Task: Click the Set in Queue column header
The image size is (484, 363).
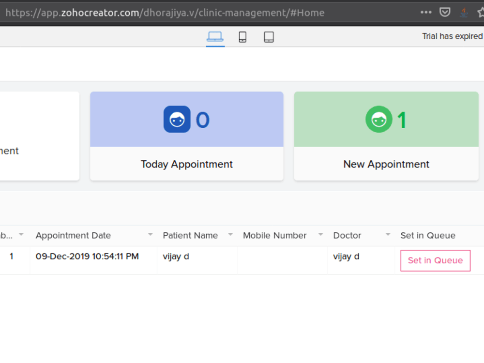Action: (x=428, y=236)
